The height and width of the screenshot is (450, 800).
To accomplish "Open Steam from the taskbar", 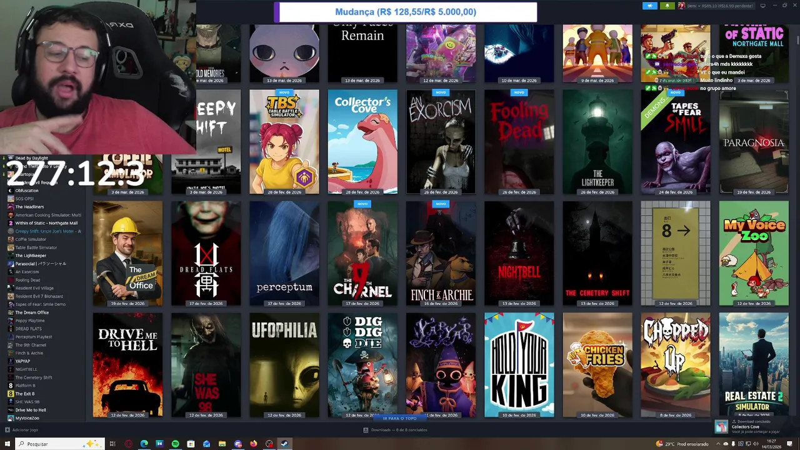I will (x=284, y=444).
